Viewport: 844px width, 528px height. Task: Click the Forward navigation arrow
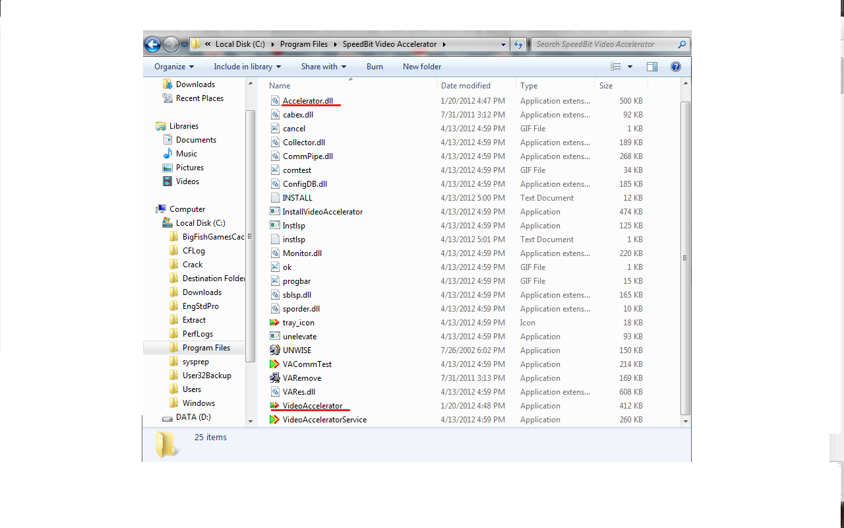pos(171,44)
